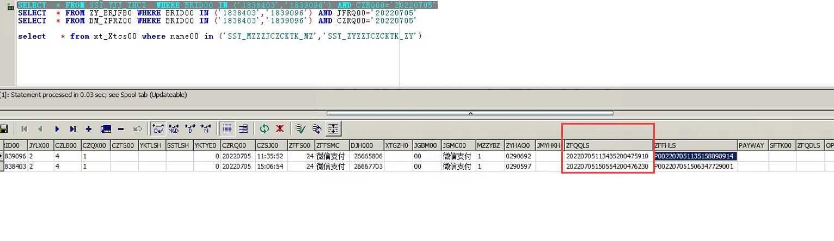Image resolution: width=834 pixels, height=241 pixels.
Task: Select cell P002207051506347729001
Action: click(x=695, y=166)
